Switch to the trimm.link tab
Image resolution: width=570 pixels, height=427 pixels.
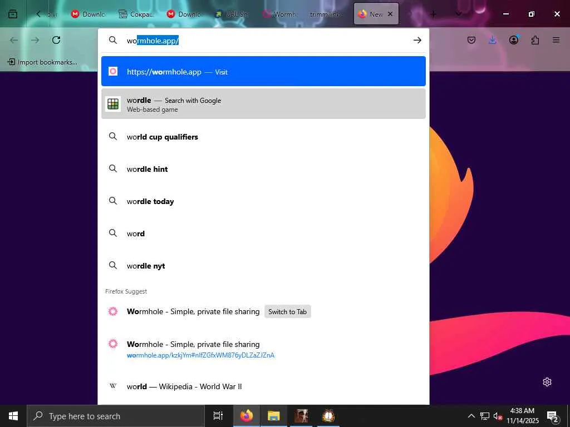(x=326, y=14)
